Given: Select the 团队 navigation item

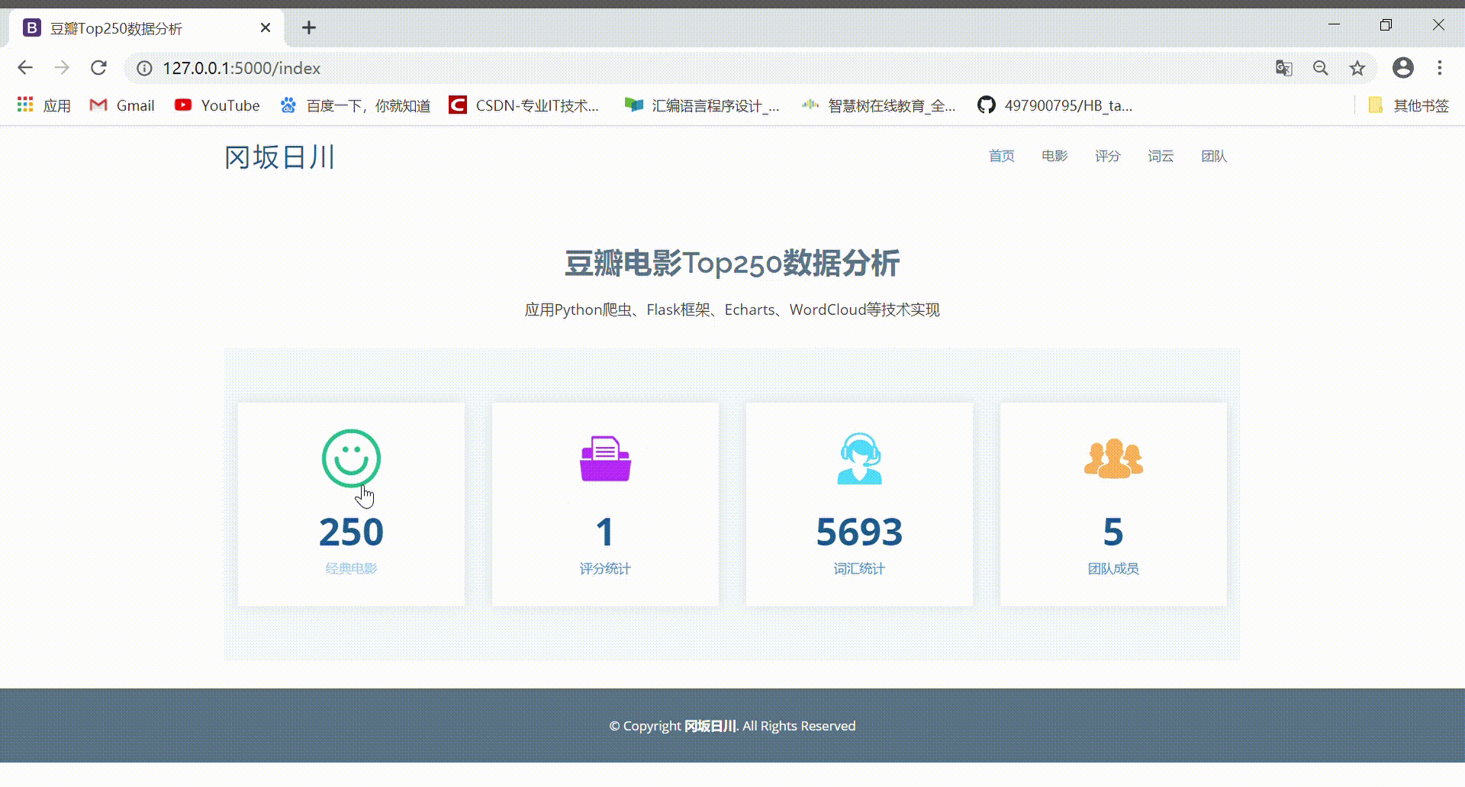Looking at the screenshot, I should click(x=1214, y=156).
